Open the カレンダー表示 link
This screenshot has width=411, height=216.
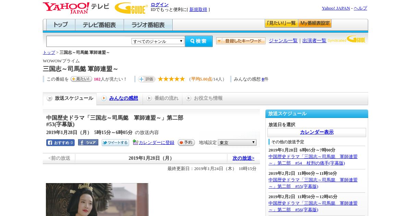pos(317,132)
